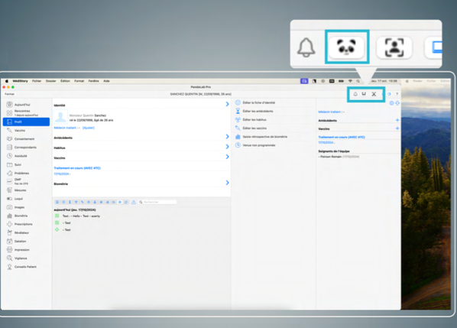Expand the Antécédents section chevron

coord(227,136)
